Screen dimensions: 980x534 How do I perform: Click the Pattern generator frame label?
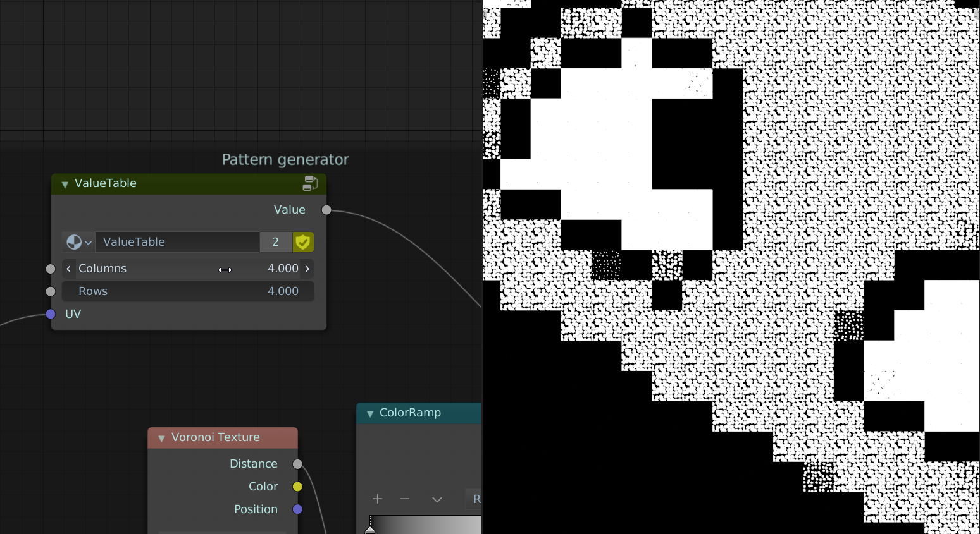pyautogui.click(x=285, y=159)
